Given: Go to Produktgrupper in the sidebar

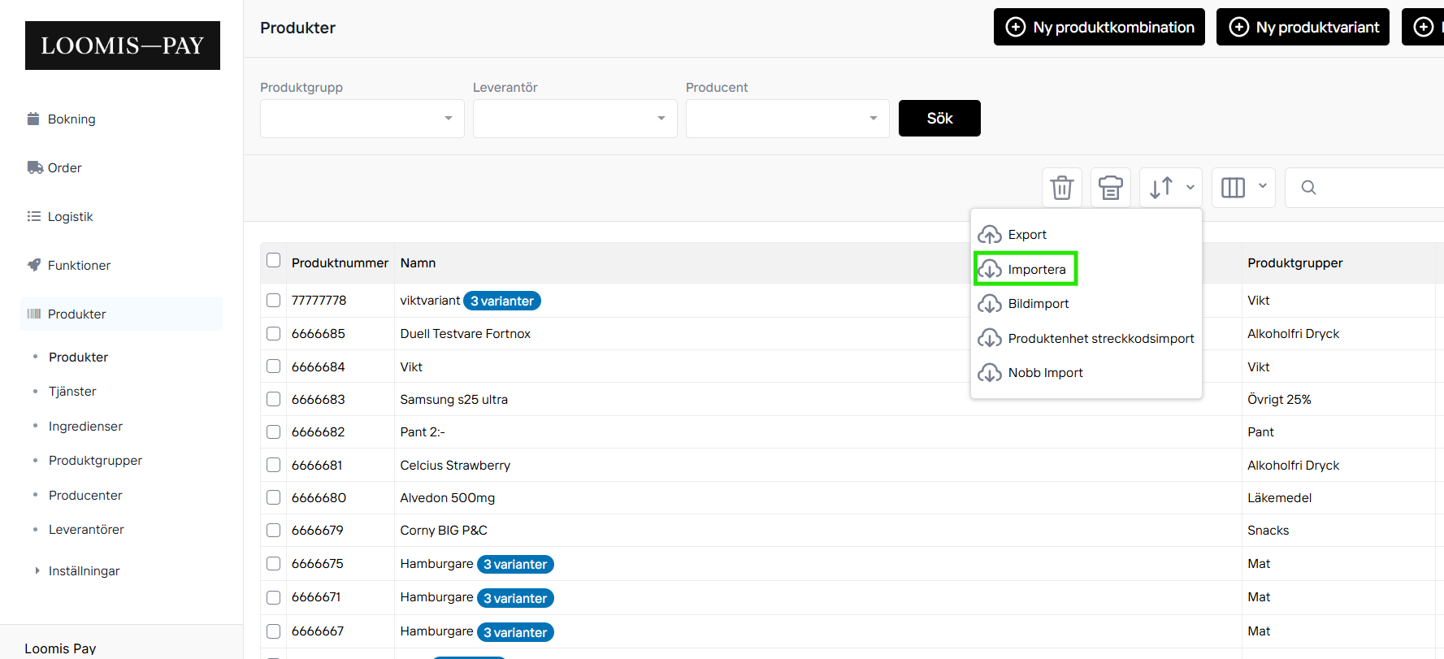Looking at the screenshot, I should tap(95, 461).
